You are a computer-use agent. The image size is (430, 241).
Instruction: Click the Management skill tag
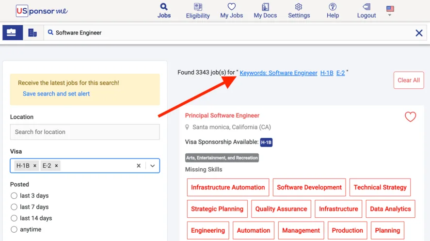point(301,230)
